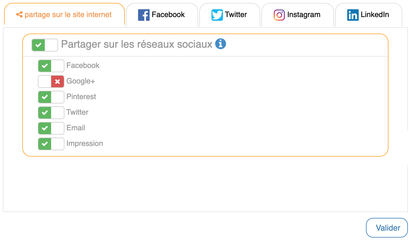Switch off the Twitter sharing toggle
This screenshot has height=241, width=409.
coord(51,113)
